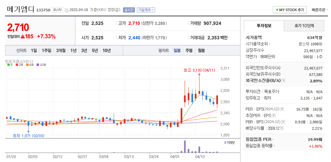Click the 52주최고 최저 value 3,135 | 1,647
The height and width of the screenshot is (162, 331).
tap(311, 98)
